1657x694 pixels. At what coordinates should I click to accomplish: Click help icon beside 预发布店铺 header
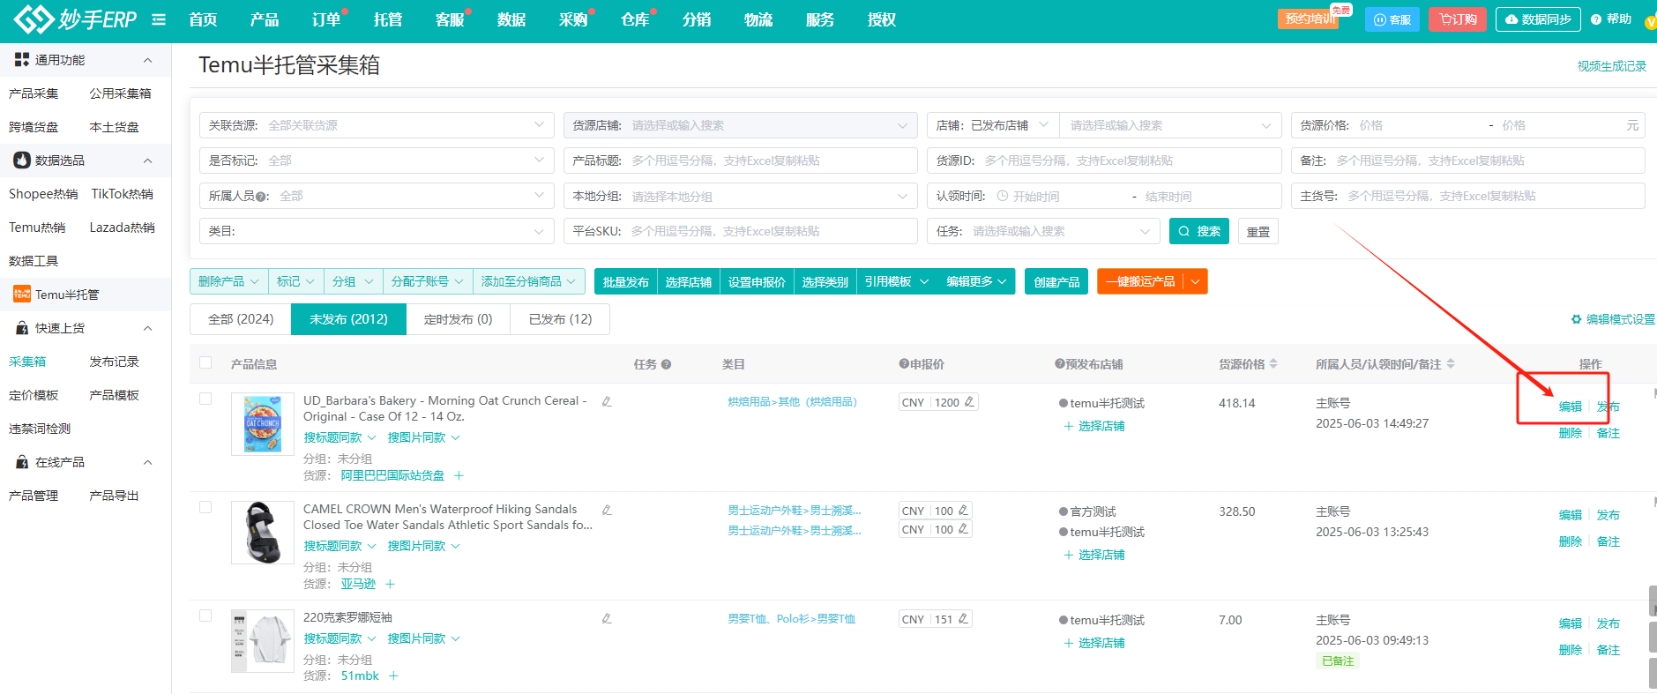[x=1059, y=364]
